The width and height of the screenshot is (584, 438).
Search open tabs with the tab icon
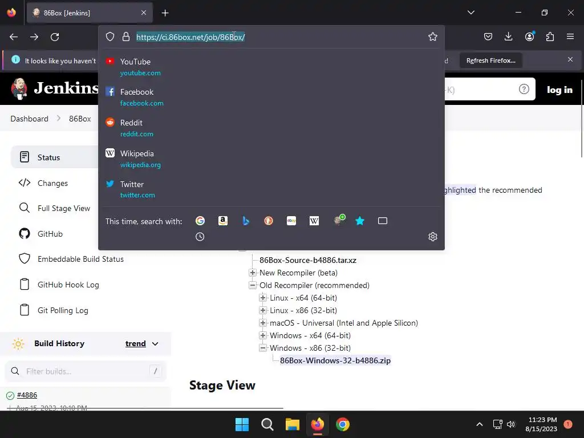coord(383,221)
